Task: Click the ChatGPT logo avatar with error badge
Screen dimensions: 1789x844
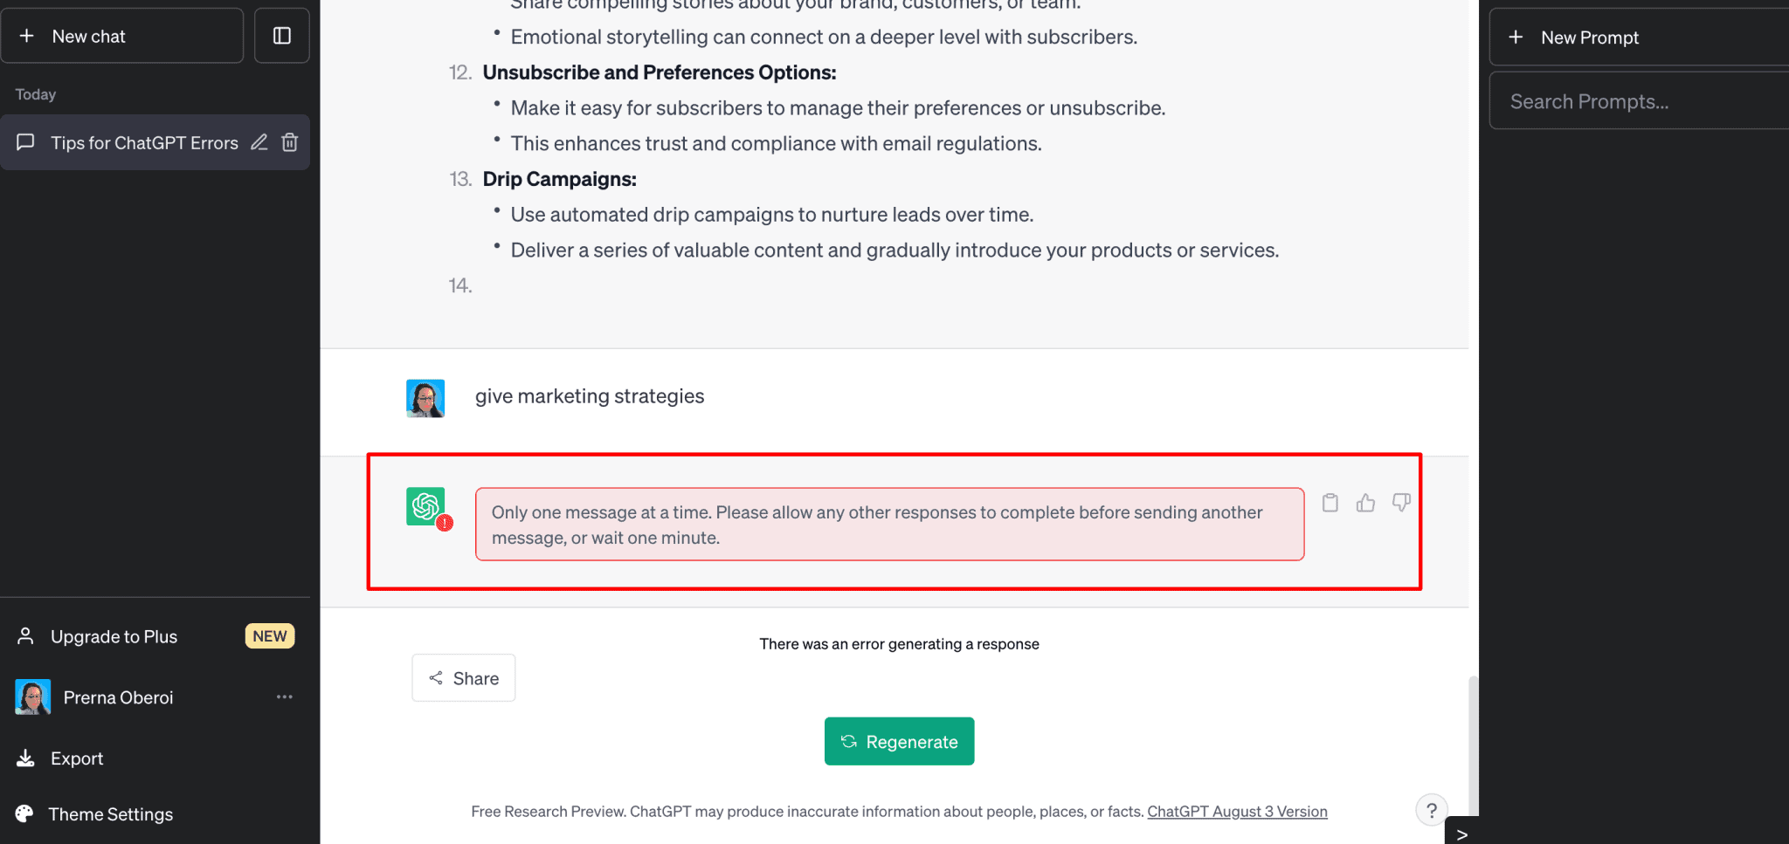Action: point(426,506)
